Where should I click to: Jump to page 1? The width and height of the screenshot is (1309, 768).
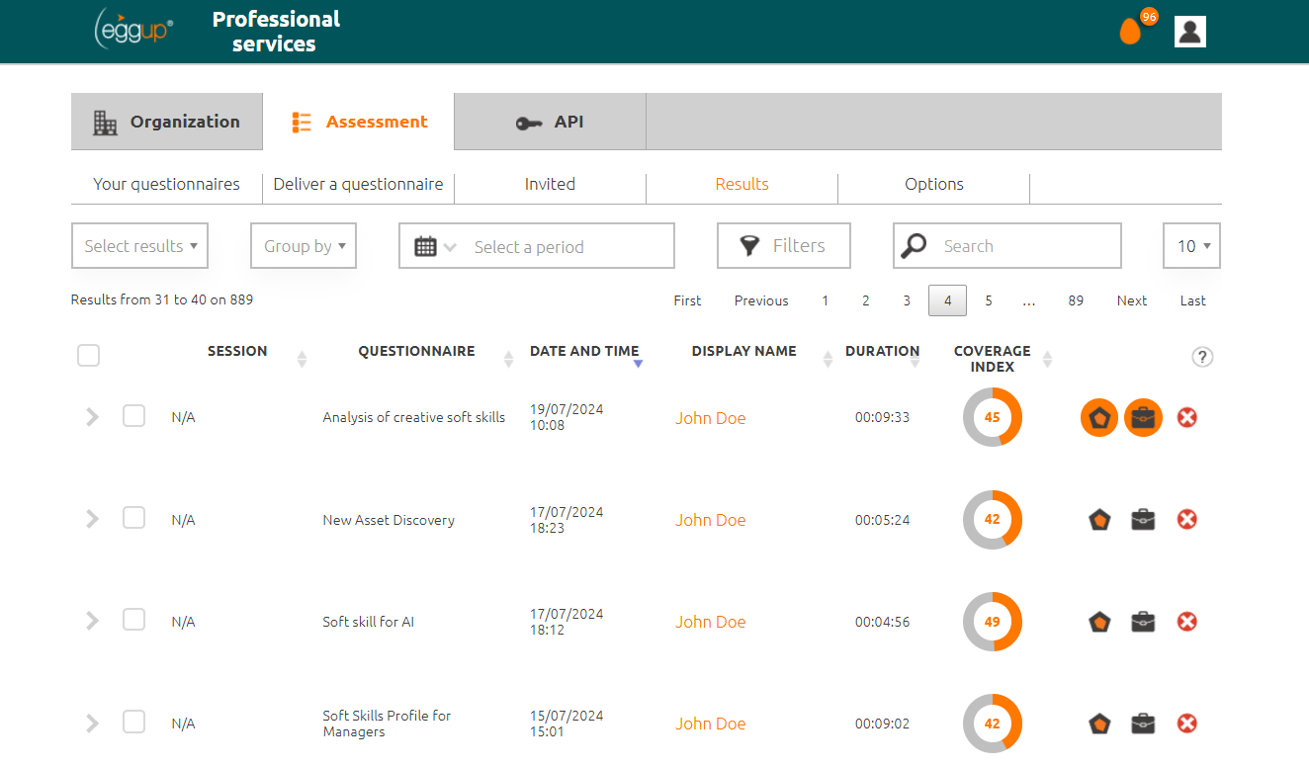click(x=825, y=300)
